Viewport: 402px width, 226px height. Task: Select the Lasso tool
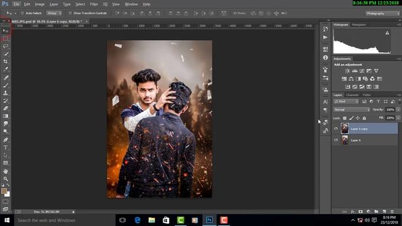6,46
